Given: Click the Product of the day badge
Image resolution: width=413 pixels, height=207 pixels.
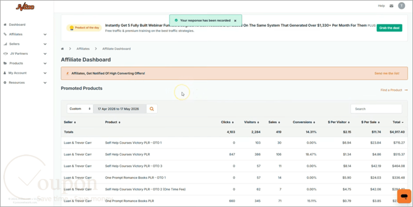Looking at the screenshot, I should click(x=84, y=27).
